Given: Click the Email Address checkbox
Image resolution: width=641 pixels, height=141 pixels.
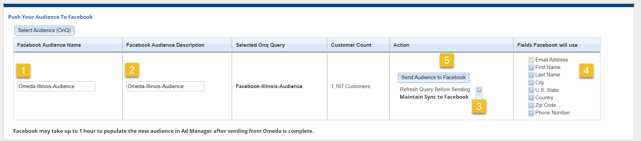Looking at the screenshot, I should click(531, 60).
